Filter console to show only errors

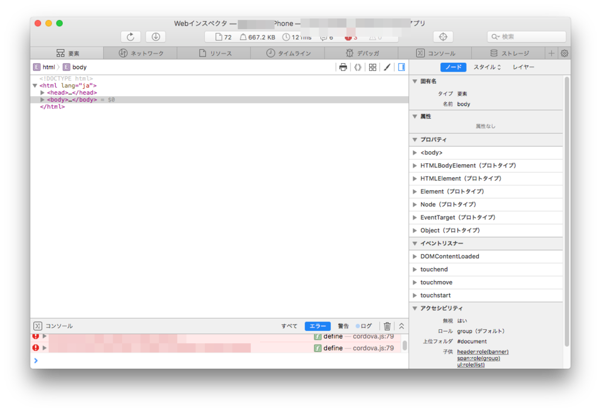click(318, 326)
